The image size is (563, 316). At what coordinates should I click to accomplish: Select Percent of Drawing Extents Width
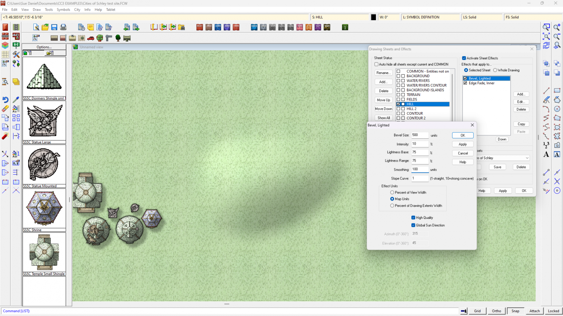pyautogui.click(x=392, y=206)
